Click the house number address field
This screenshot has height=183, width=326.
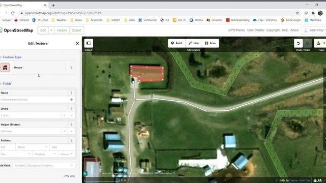click(8, 147)
